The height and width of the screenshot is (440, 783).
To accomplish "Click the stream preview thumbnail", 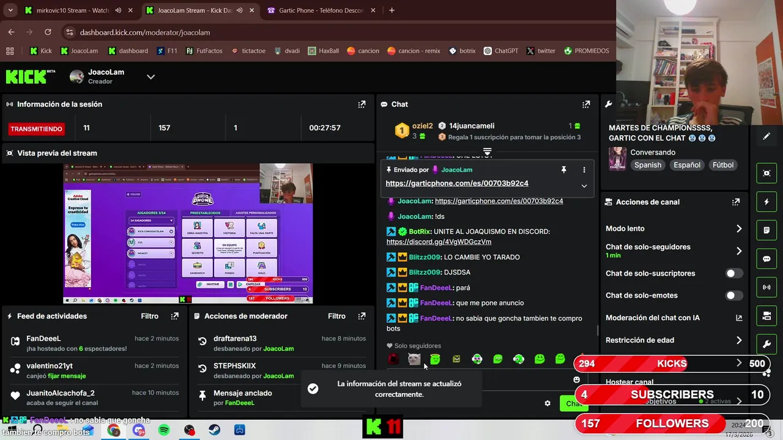I will tap(188, 233).
